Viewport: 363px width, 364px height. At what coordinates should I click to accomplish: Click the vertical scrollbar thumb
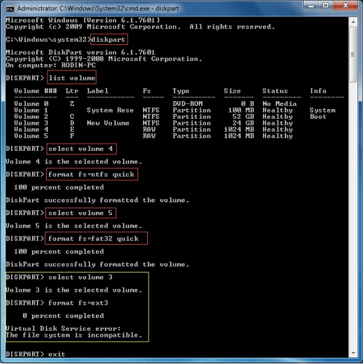353,55
